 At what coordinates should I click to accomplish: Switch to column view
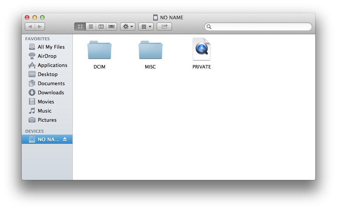click(x=101, y=27)
